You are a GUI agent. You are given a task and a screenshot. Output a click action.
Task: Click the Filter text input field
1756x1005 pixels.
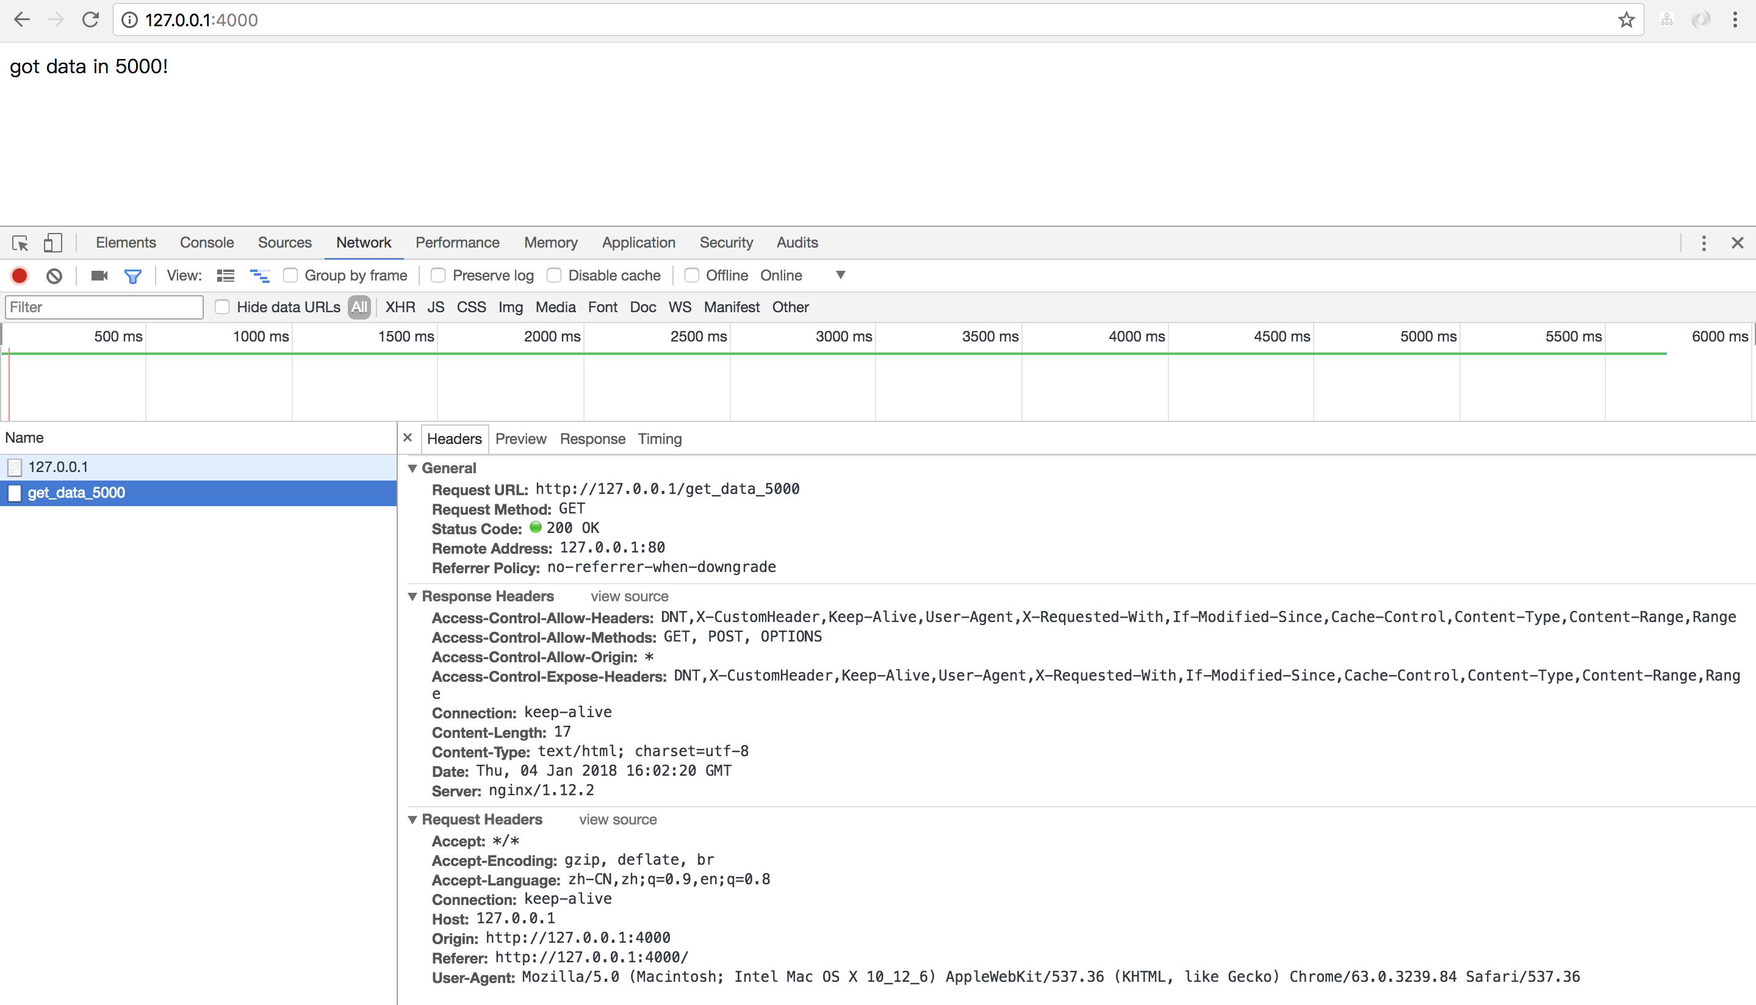click(x=104, y=307)
